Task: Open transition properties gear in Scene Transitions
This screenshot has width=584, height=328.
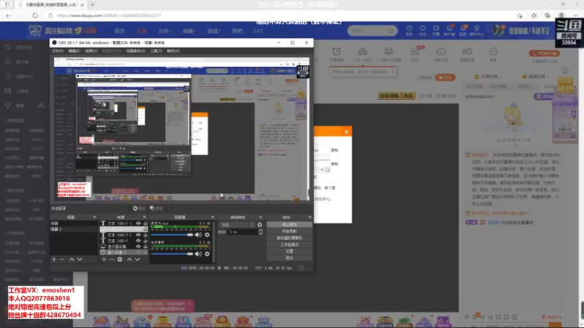Action: 260,224
